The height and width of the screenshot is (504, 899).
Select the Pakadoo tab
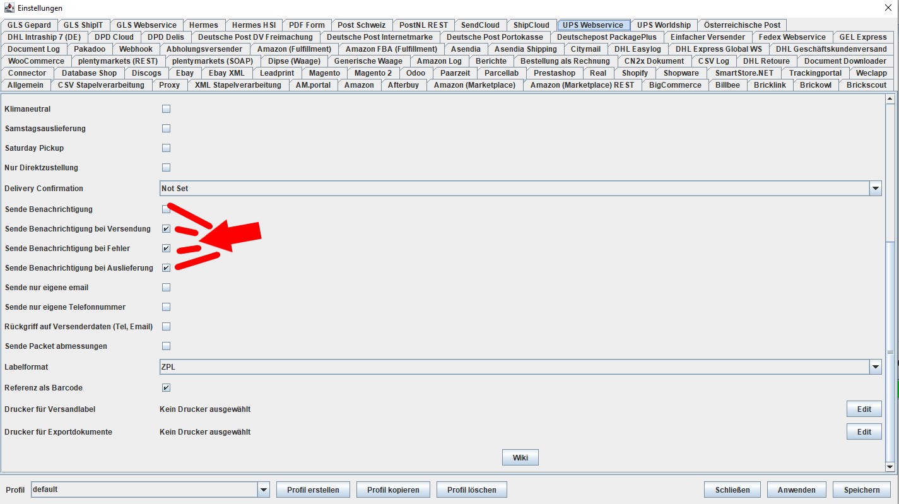[x=90, y=49]
